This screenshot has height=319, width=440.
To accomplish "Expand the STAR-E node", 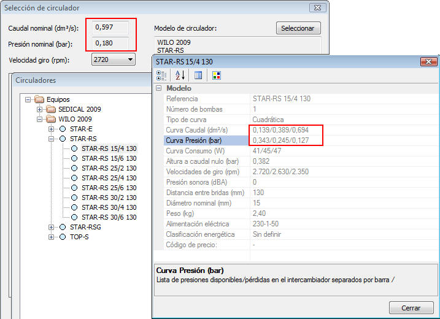I will point(51,129).
